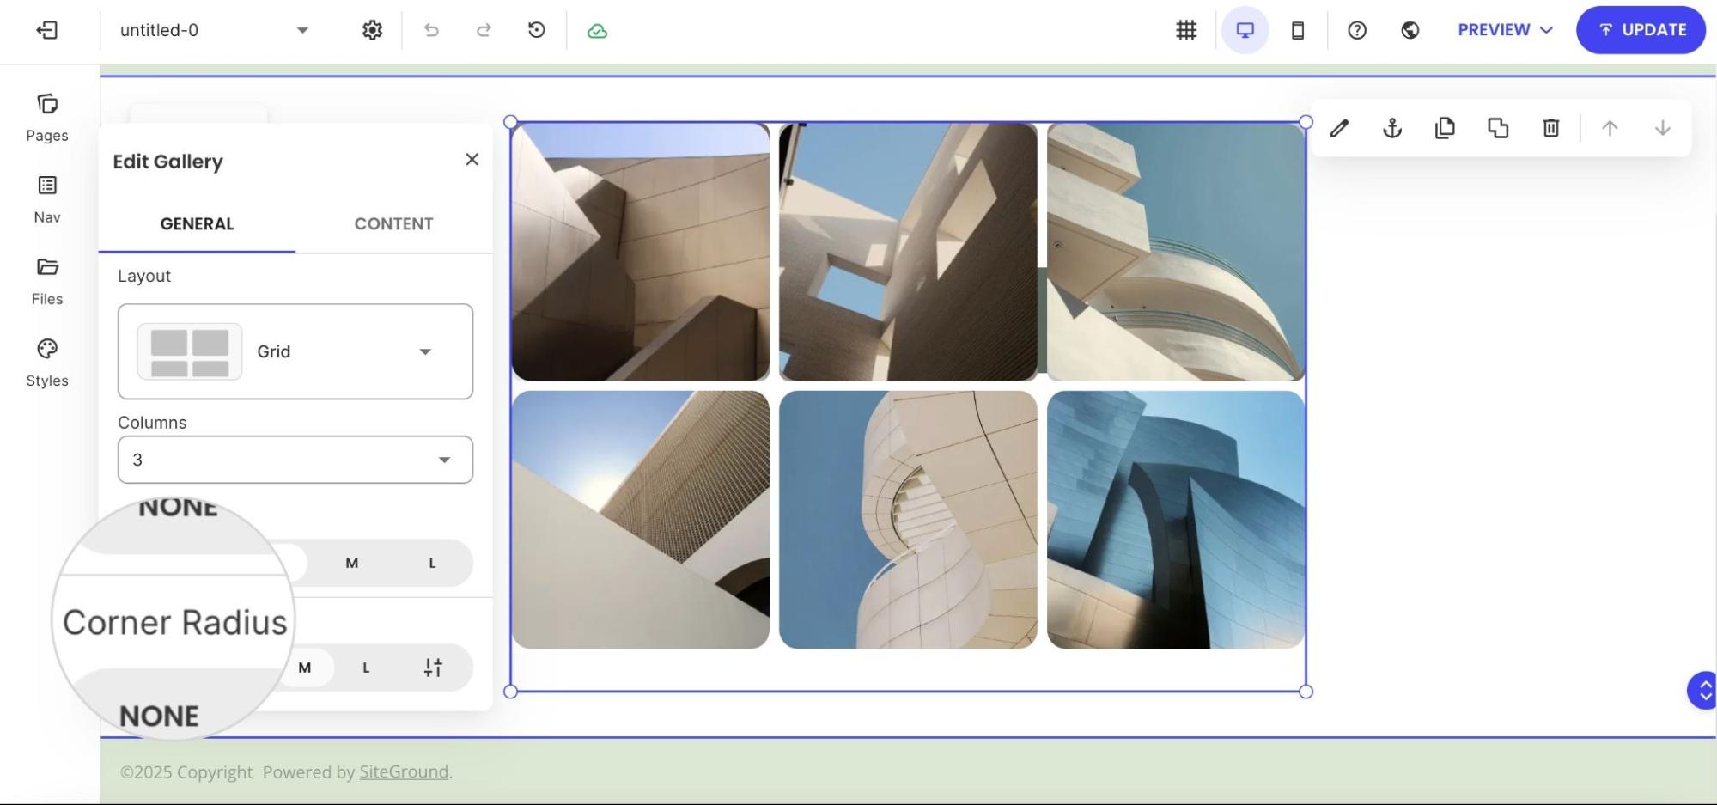The width and height of the screenshot is (1717, 805).
Task: Click the anchor icon in element toolbar
Action: pos(1392,129)
